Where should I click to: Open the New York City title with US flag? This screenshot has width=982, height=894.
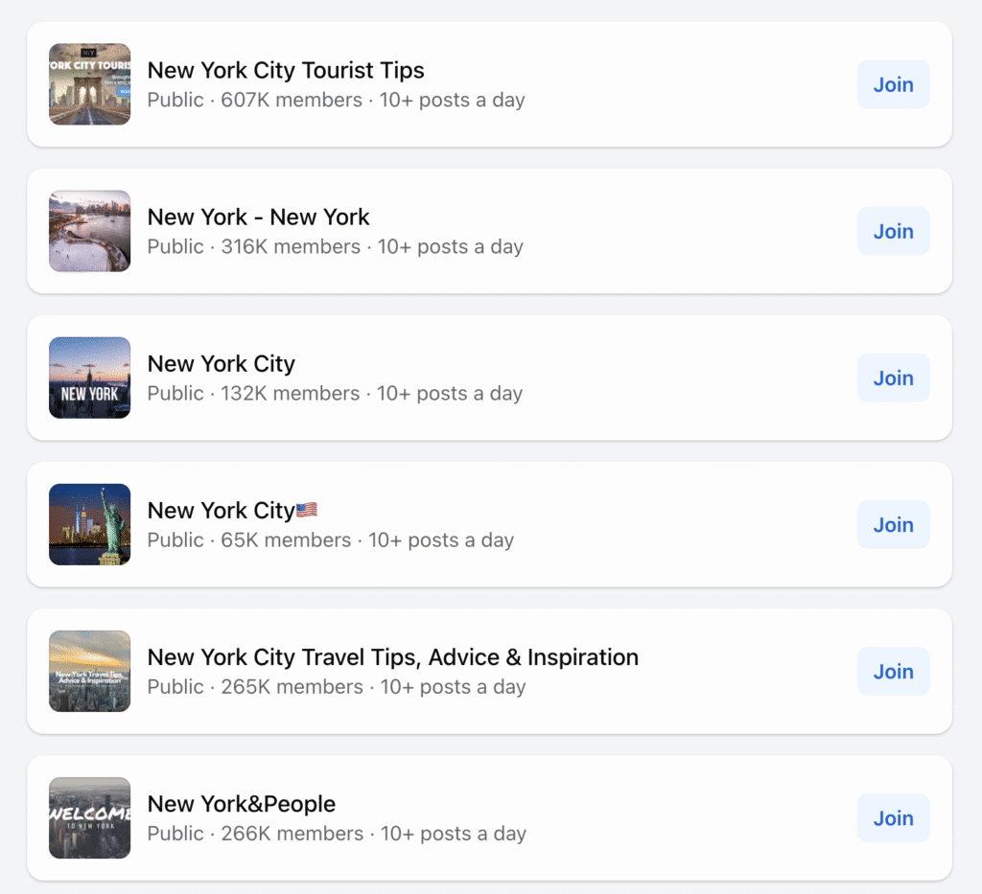point(232,511)
